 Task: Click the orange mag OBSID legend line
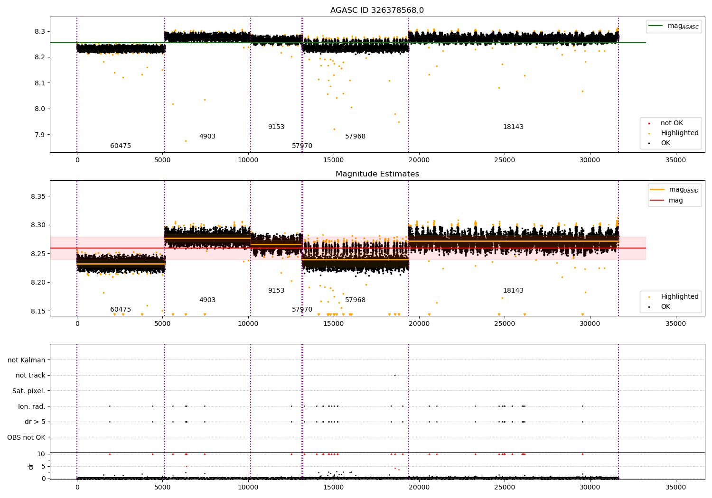pos(657,190)
